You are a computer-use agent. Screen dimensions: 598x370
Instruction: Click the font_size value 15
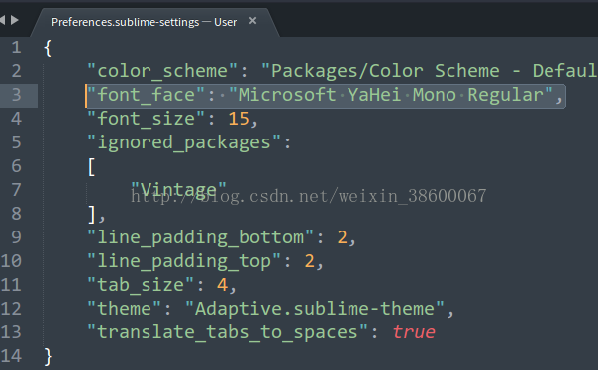[239, 119]
